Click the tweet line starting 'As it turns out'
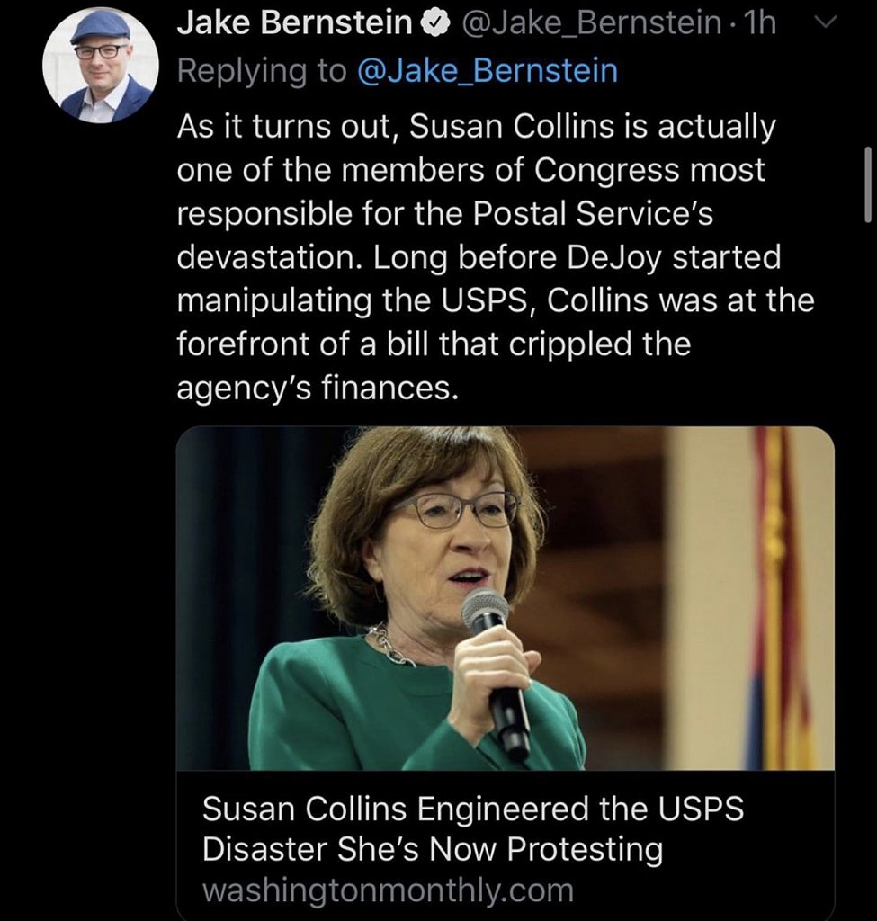Viewport: 877px width, 921px height. click(x=476, y=128)
